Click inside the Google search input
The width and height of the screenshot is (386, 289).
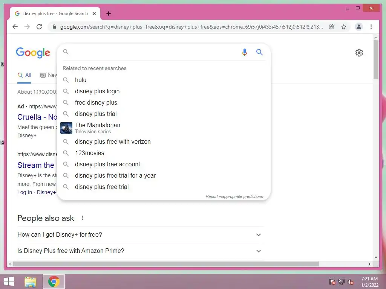153,52
